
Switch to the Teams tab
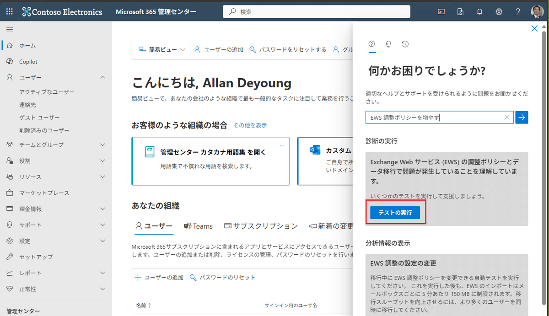[x=198, y=226]
